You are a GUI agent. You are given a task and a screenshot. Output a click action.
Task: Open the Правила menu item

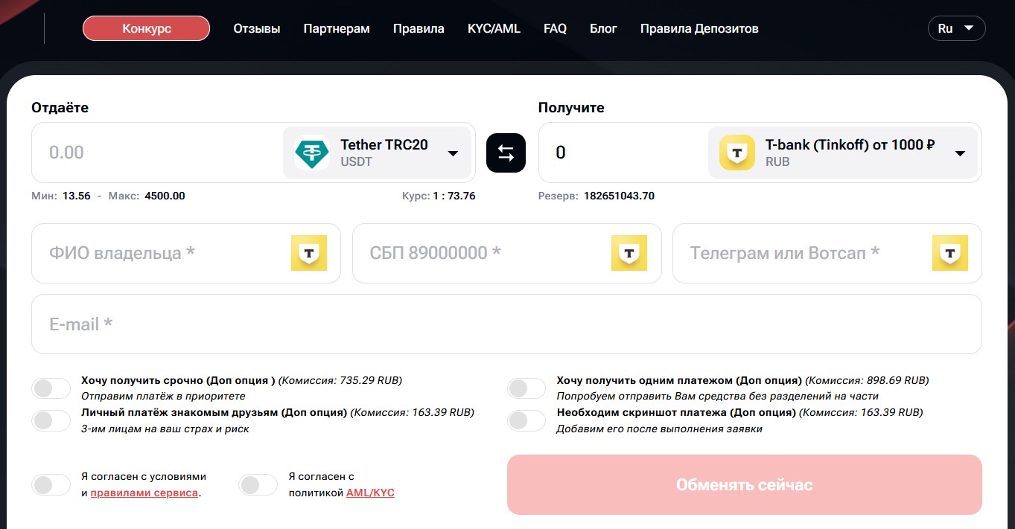(x=419, y=29)
